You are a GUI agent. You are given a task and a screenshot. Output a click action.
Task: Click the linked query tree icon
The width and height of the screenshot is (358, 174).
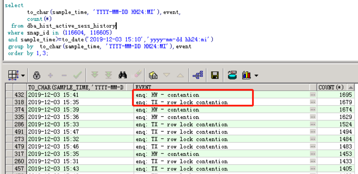197,75
